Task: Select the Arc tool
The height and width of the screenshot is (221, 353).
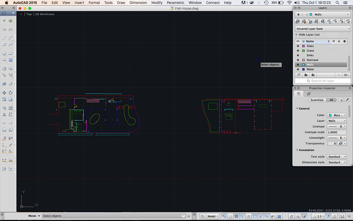Action: coord(10,38)
